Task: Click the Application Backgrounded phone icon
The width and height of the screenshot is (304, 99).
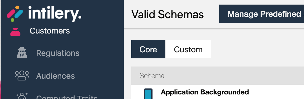Action: click(148, 94)
